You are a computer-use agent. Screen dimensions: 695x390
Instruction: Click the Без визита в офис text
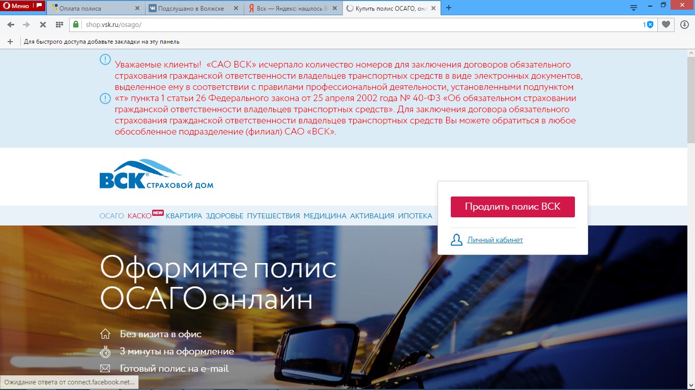pyautogui.click(x=161, y=334)
